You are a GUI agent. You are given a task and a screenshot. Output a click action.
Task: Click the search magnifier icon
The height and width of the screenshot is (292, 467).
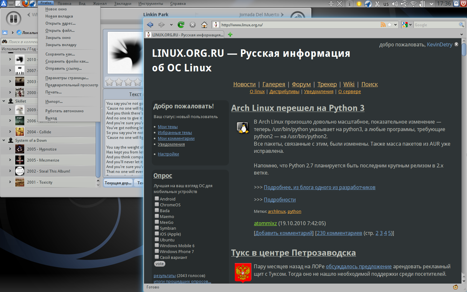(461, 25)
